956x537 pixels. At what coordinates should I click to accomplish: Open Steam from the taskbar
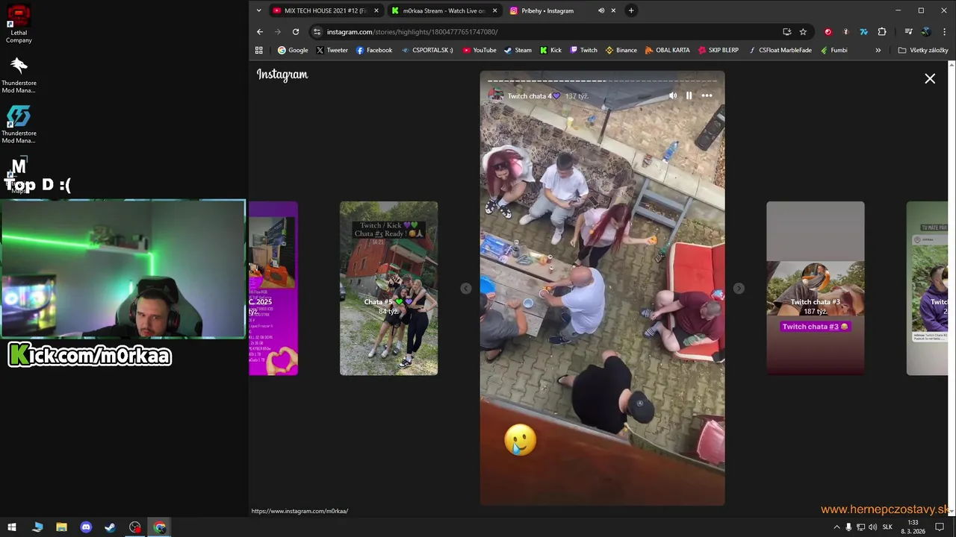[110, 527]
